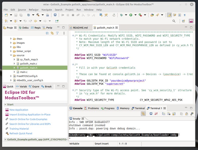Click the External Tools run icon with red toolbox
The image size is (198, 150).
[x=140, y=15]
